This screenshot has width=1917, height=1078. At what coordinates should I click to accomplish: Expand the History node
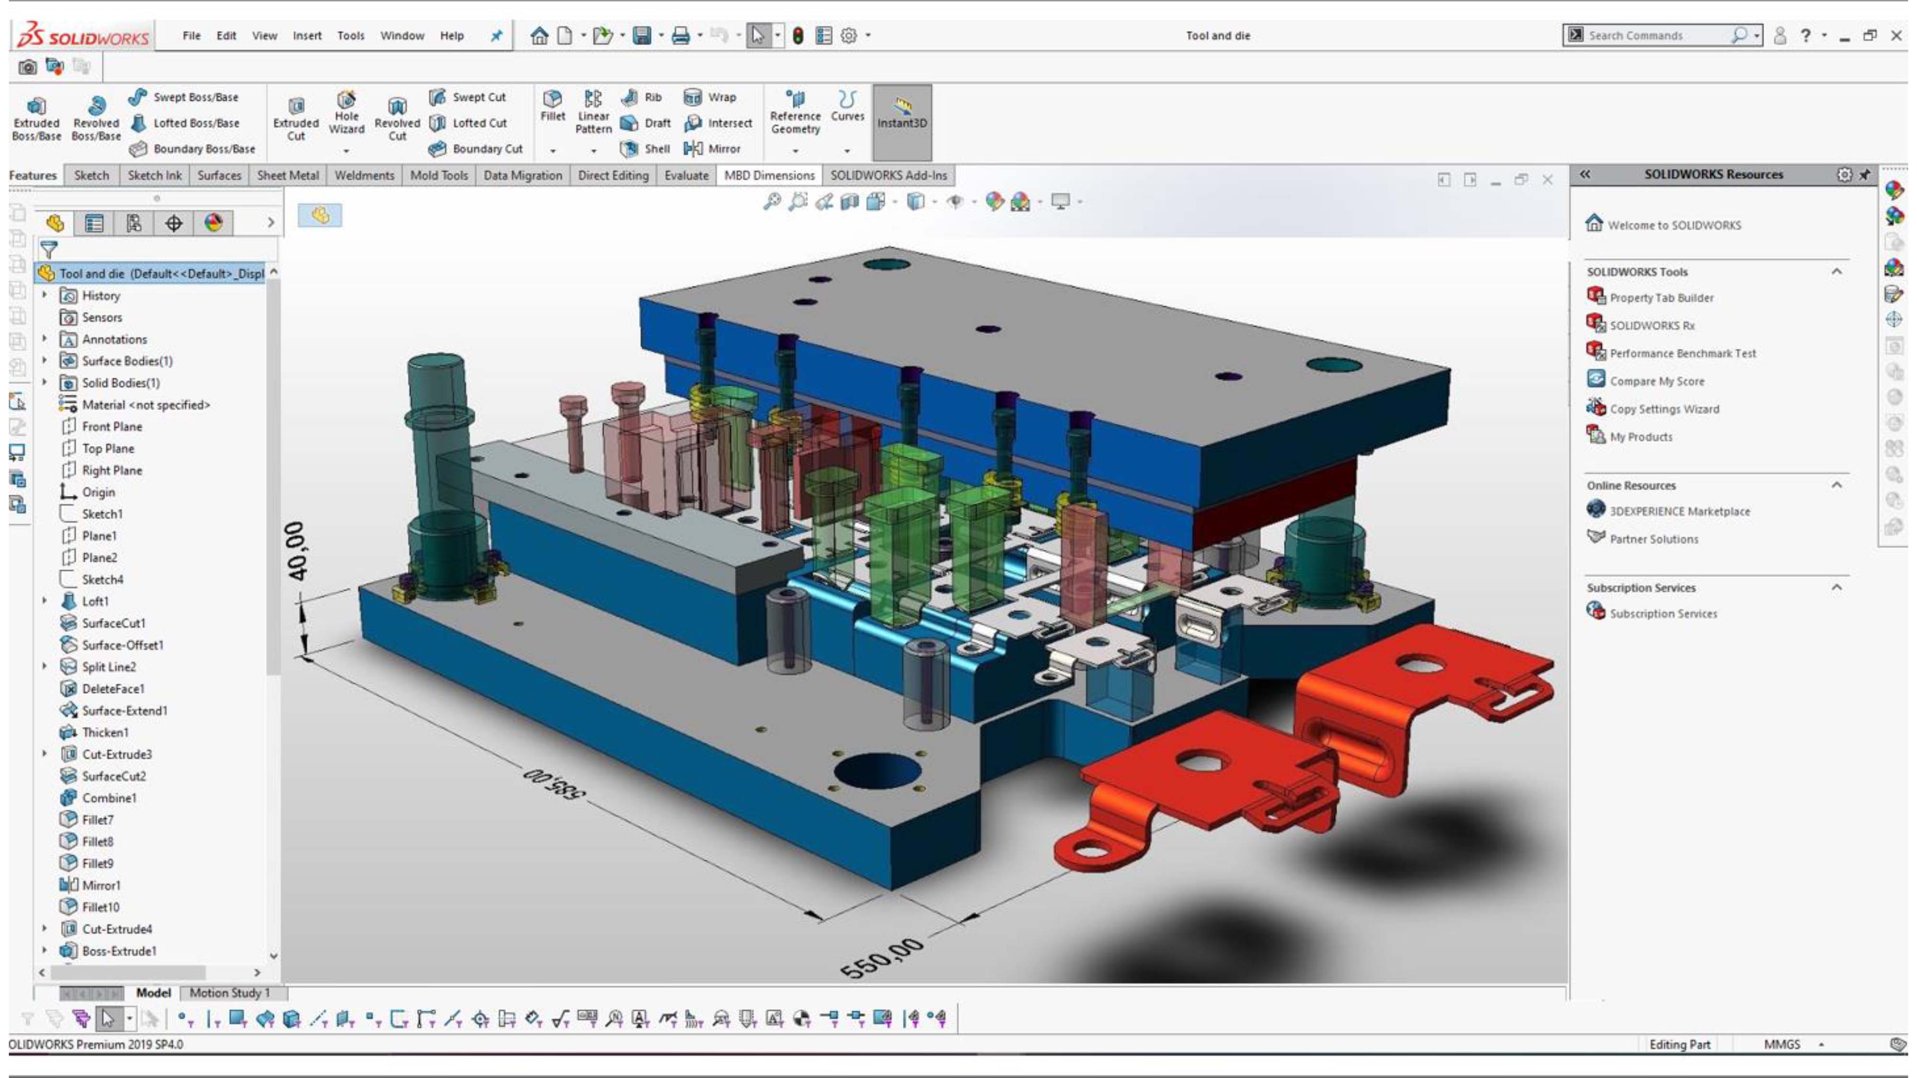pos(45,295)
